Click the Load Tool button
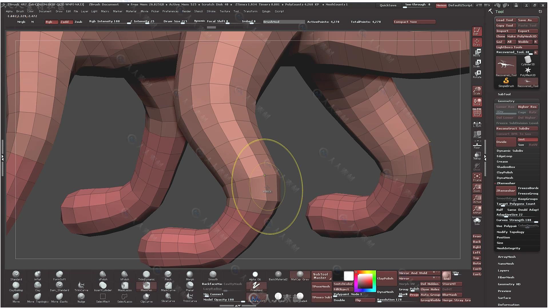The height and width of the screenshot is (308, 549). pos(506,20)
